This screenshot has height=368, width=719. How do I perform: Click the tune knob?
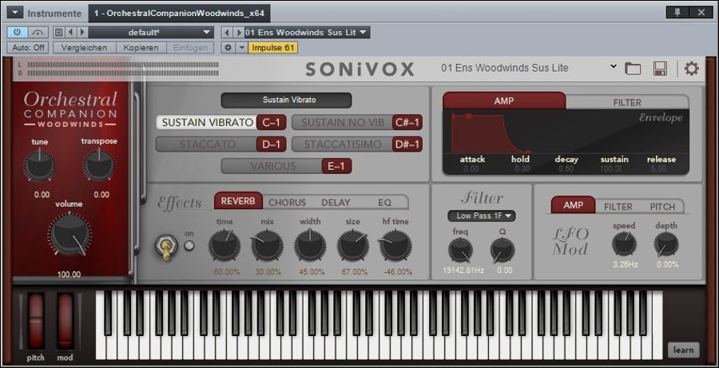tap(39, 165)
